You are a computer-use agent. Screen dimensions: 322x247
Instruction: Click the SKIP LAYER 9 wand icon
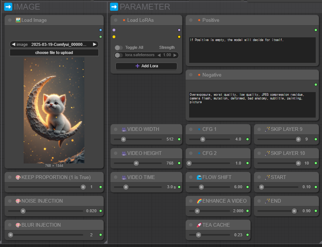[x=267, y=129]
